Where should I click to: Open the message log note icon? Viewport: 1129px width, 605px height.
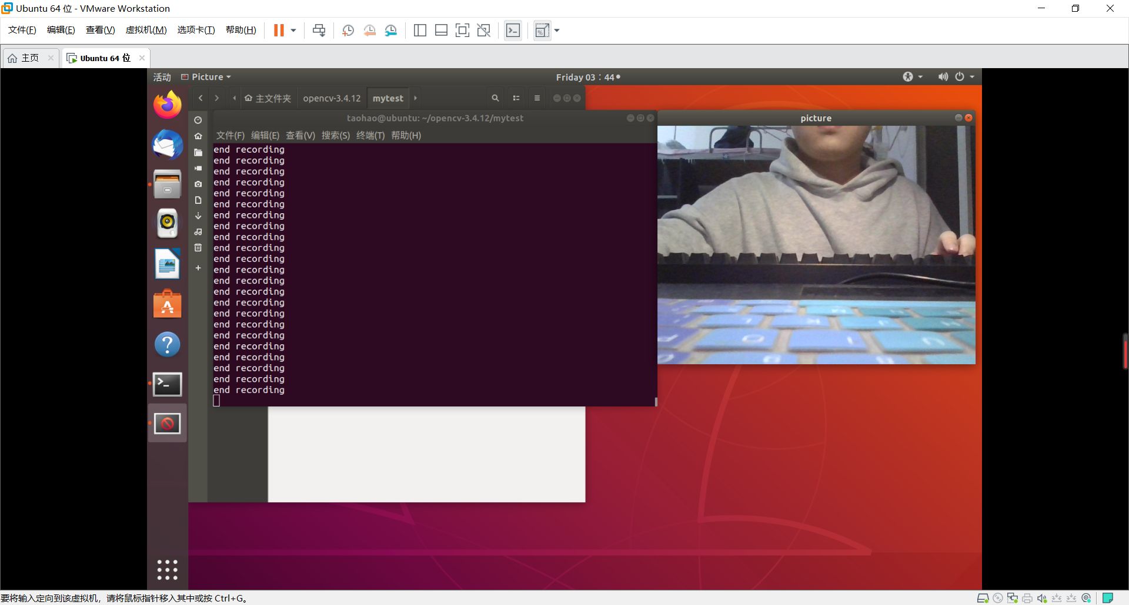tap(1108, 598)
